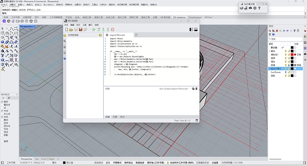Click the 辅助线1 layer lock icon

tap(289, 55)
